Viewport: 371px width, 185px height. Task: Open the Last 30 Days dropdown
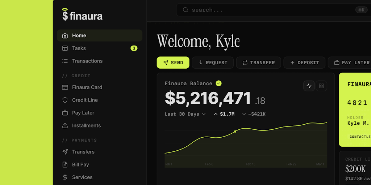185,114
